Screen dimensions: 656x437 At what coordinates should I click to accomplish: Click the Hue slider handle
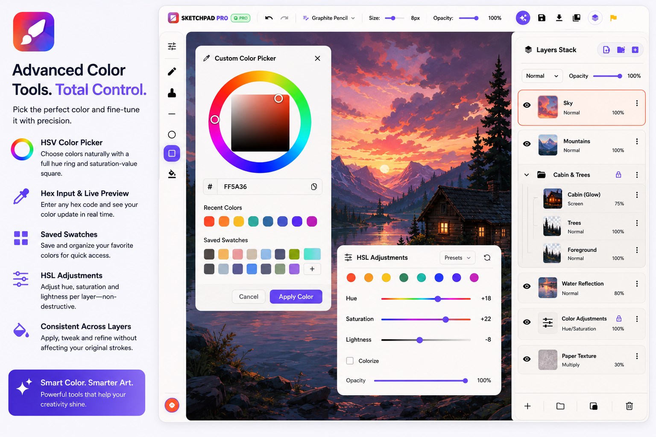point(438,299)
